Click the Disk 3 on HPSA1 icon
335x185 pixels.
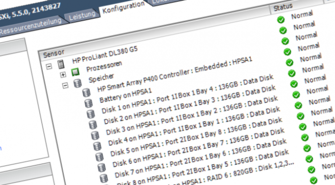95,136
